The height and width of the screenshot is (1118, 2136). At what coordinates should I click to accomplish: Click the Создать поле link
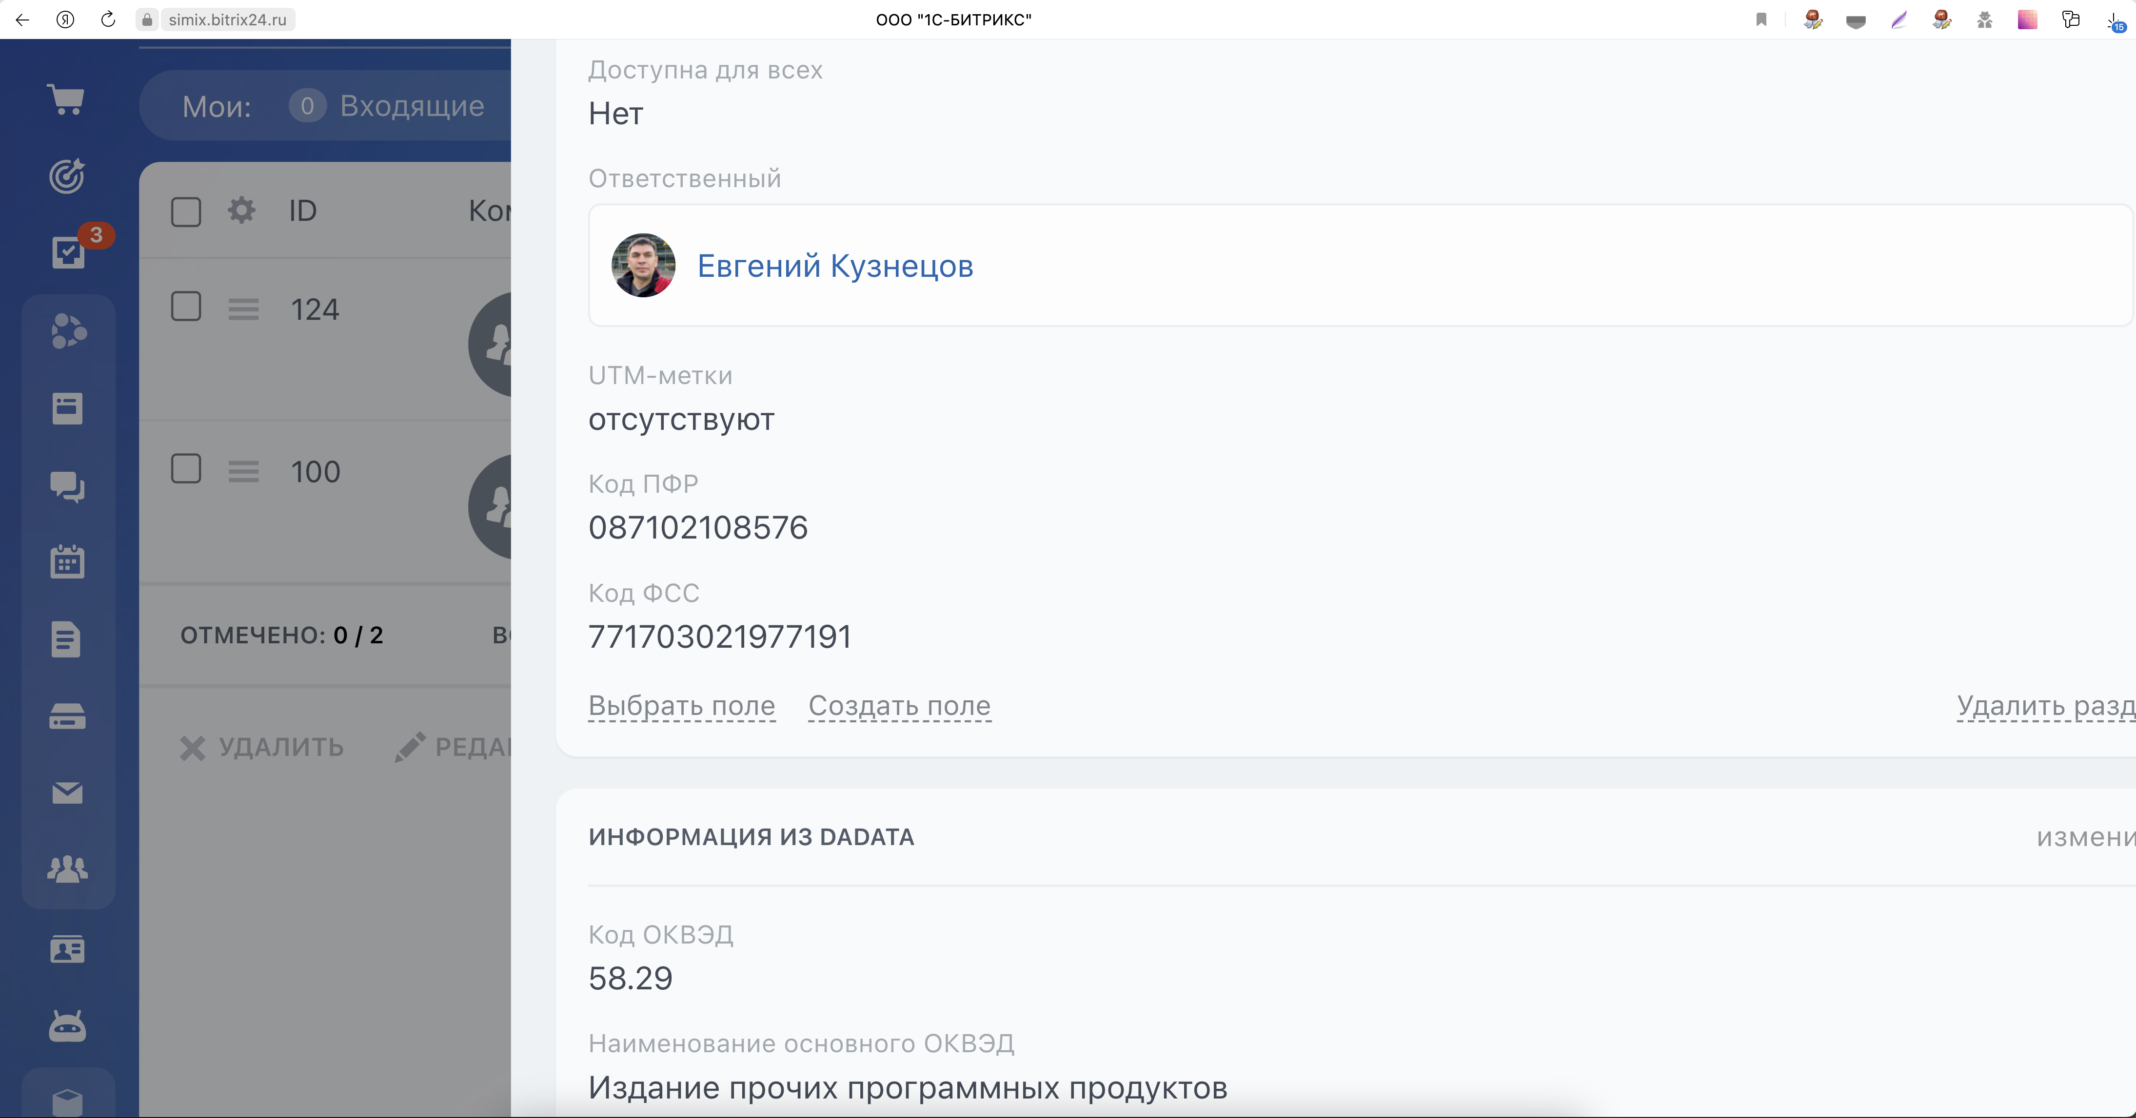(899, 706)
